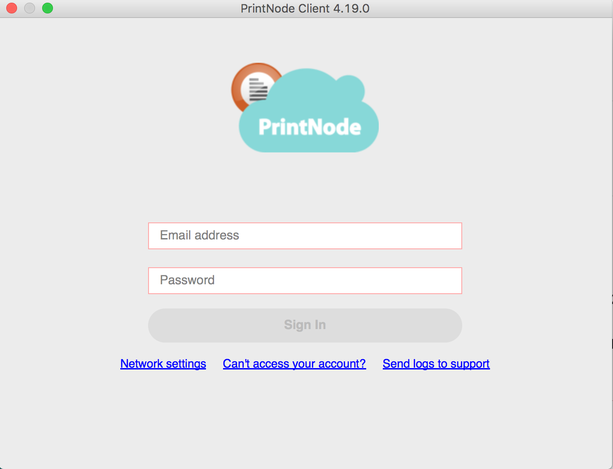This screenshot has height=469, width=613.
Task: Click the green full-screen window button
Action: tap(48, 8)
